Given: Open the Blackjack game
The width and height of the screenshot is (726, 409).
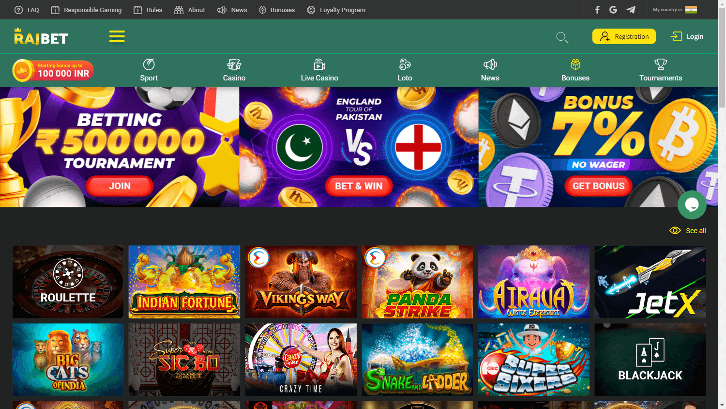Looking at the screenshot, I should tap(650, 360).
